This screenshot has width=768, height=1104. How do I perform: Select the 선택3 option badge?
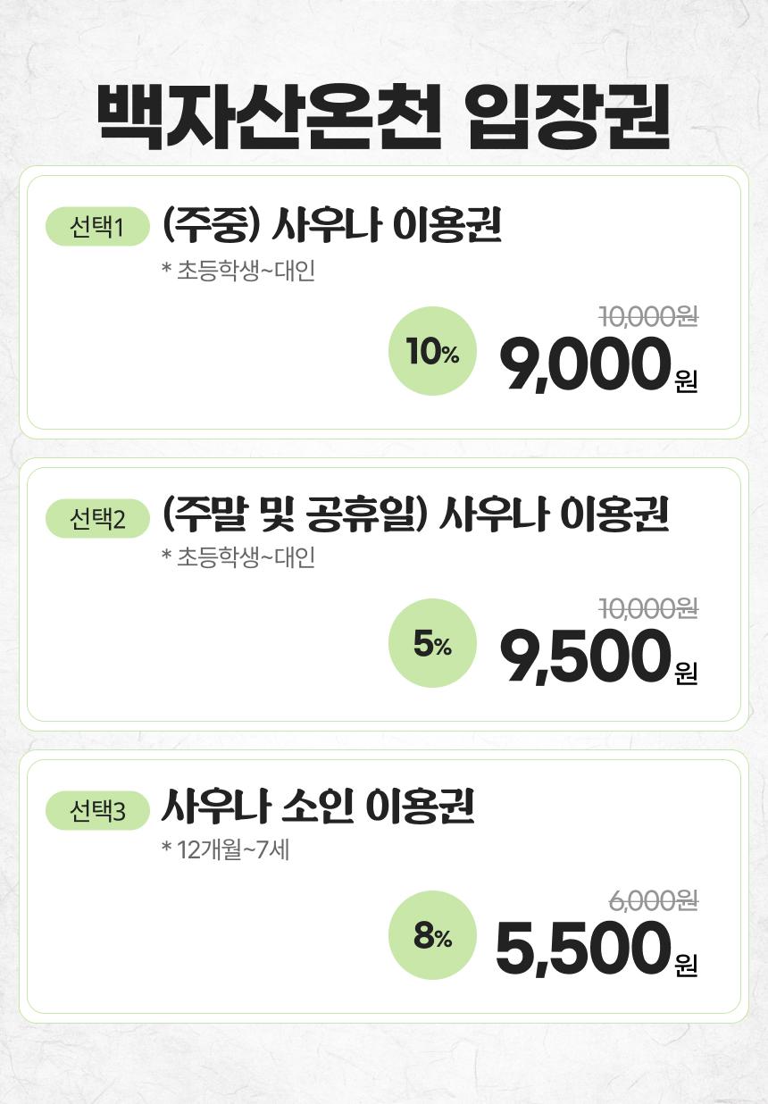click(x=97, y=811)
